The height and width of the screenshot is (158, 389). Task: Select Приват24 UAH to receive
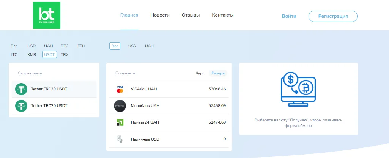click(169, 122)
